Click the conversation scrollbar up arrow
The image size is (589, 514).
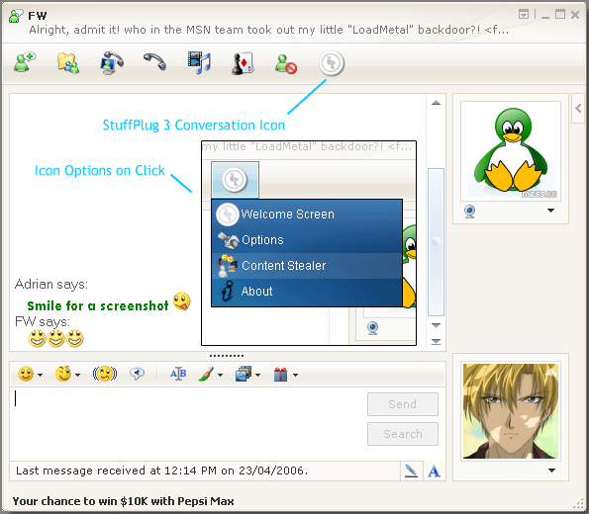click(436, 103)
